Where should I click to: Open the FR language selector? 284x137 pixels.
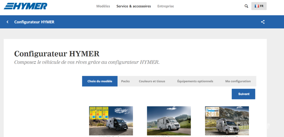click(259, 6)
